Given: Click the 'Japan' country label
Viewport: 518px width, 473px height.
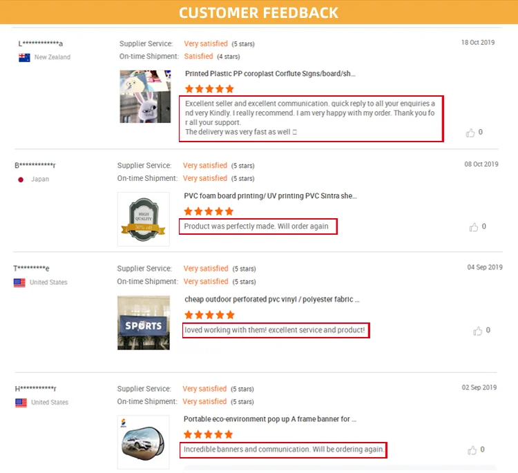Looking at the screenshot, I should pos(40,180).
